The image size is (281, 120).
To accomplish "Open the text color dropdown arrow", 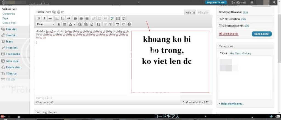I will coord(74,24).
